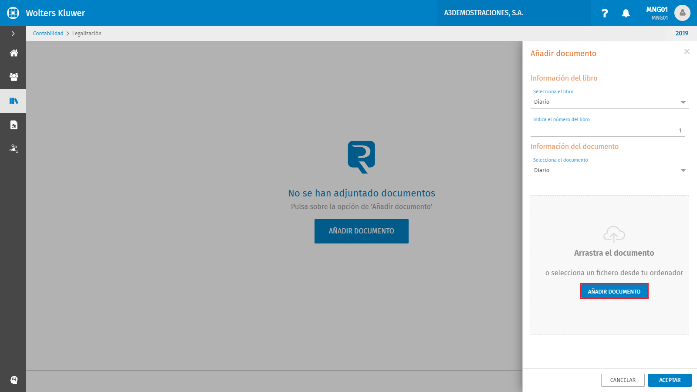Click the A3DEMOSTRACIONES, S.A. company name
This screenshot has width=697, height=392.
[x=484, y=13]
